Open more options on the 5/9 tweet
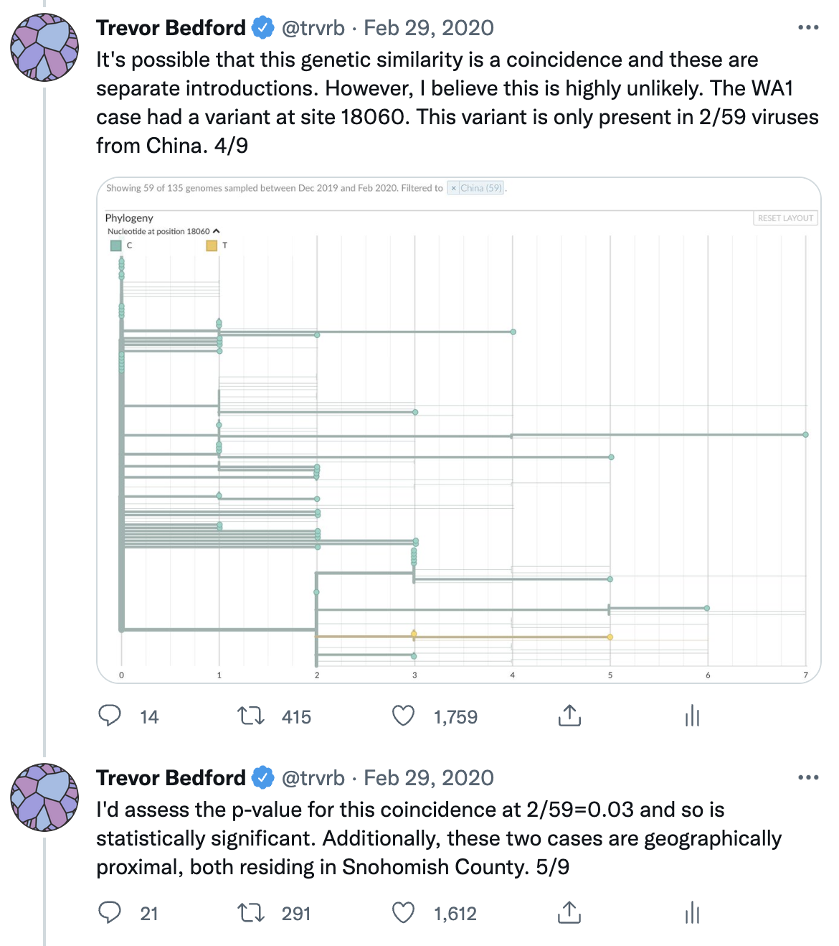This screenshot has height=946, width=839. tap(807, 778)
